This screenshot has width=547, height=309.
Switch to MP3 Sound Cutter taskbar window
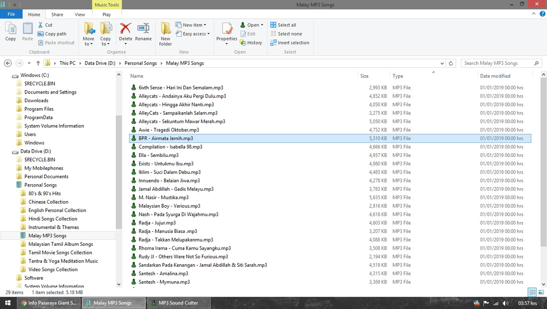(179, 303)
